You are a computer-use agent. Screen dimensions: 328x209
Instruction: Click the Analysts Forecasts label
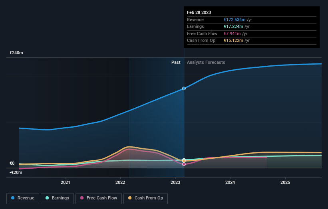(206, 63)
